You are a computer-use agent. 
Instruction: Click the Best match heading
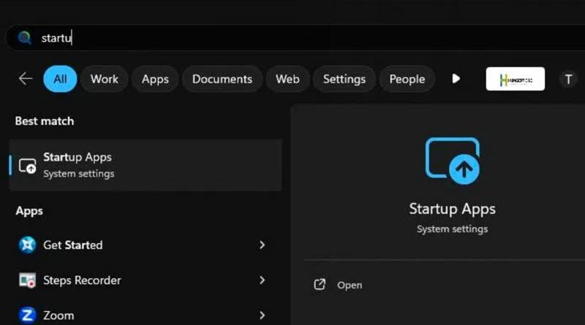[x=45, y=121]
